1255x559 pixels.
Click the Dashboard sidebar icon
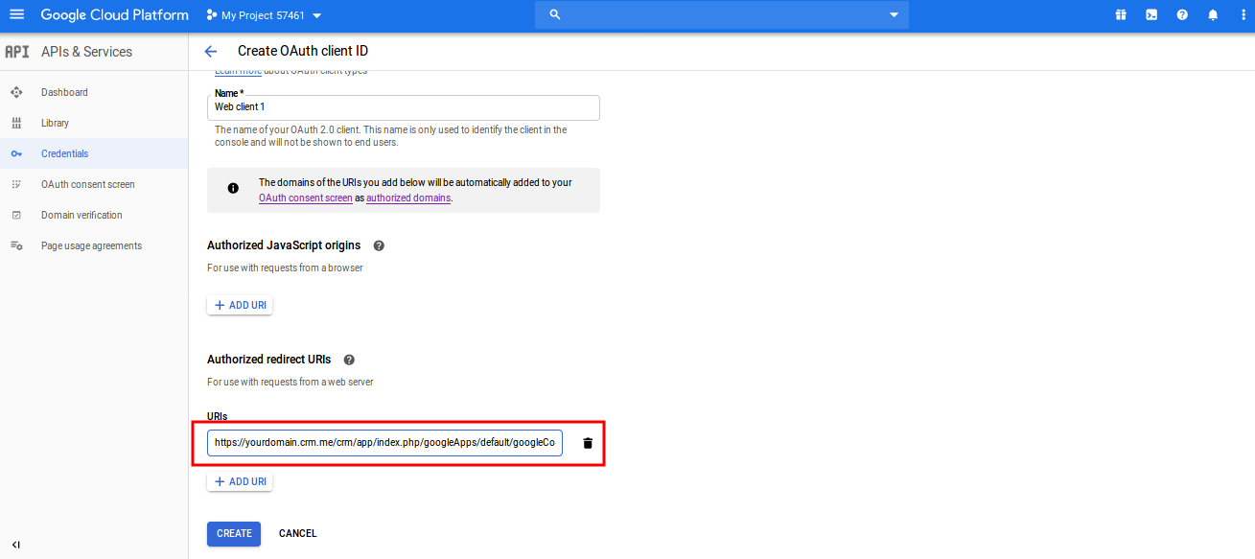click(16, 92)
